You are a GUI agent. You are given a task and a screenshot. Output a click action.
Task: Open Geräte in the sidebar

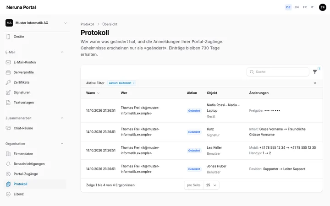click(x=35, y=37)
